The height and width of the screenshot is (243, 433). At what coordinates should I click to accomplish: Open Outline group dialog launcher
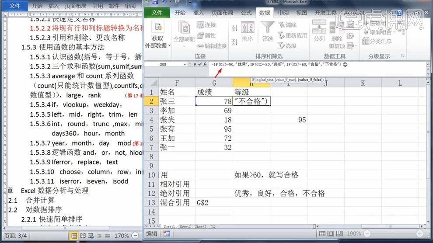point(403,56)
